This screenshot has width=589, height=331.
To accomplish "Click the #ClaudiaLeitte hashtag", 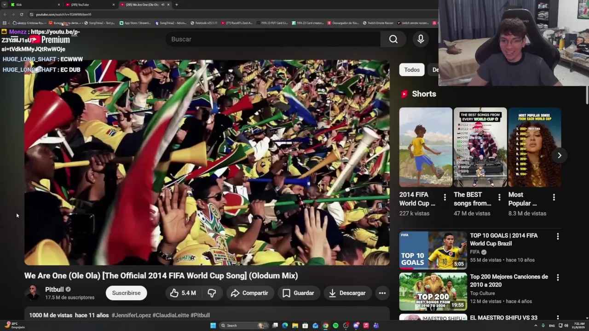I will point(170,315).
